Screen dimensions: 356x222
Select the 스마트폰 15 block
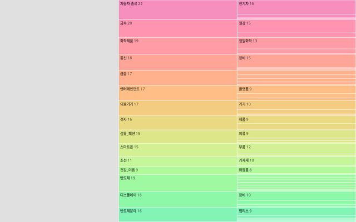click(178, 150)
